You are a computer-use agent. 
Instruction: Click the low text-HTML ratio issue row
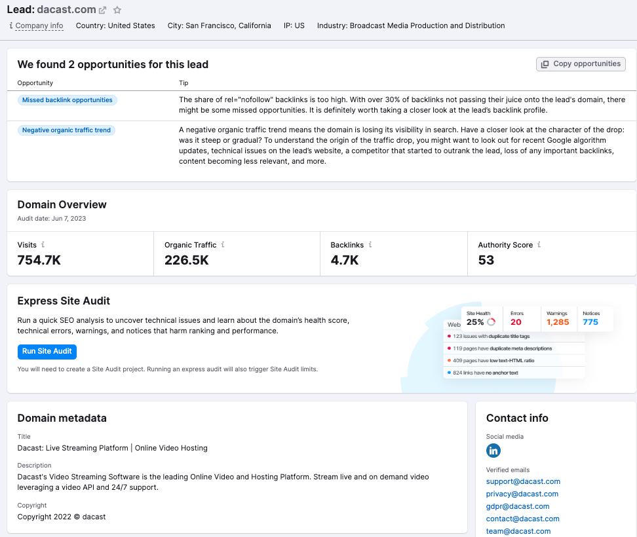point(514,361)
